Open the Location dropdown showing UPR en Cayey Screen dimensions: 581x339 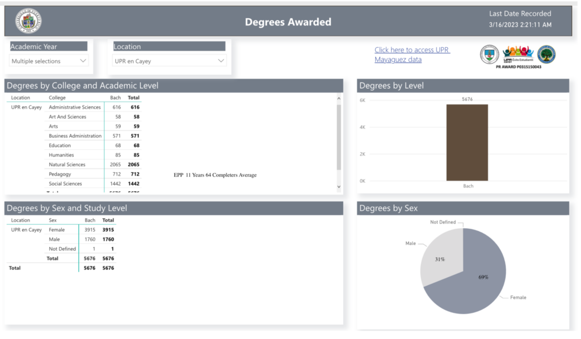click(170, 61)
